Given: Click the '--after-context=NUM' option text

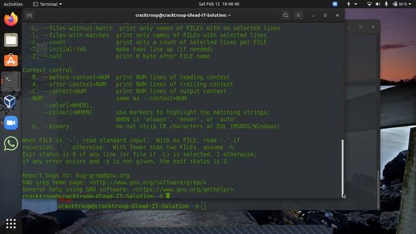Looking at the screenshot, I should click(x=74, y=84).
